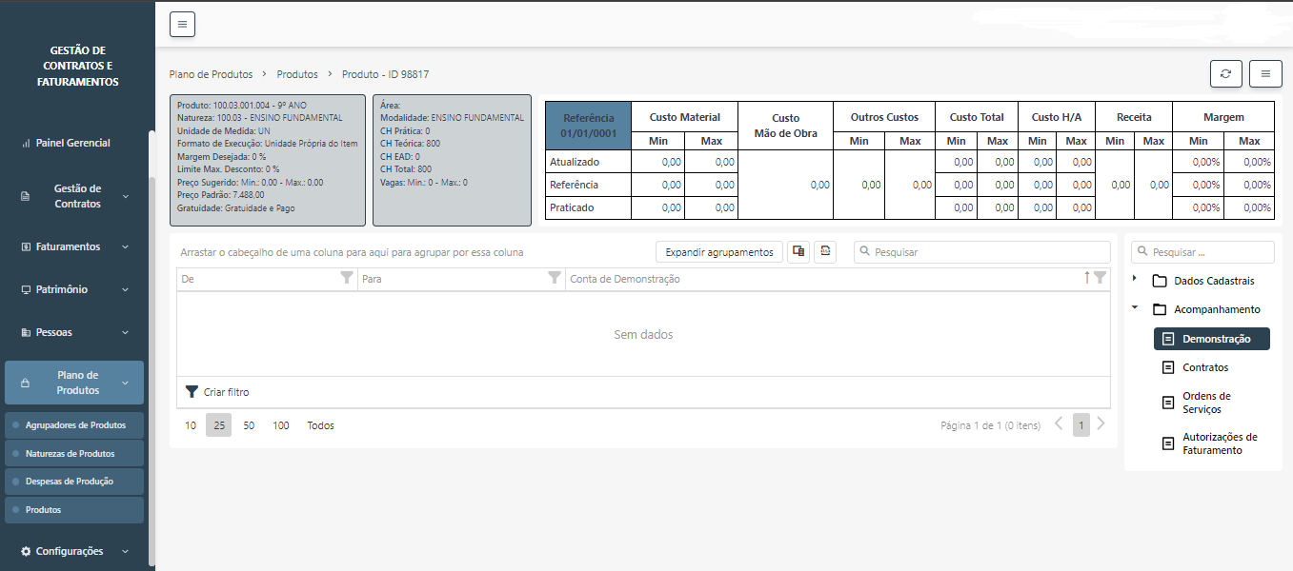Expand the Dados Cadastrais tree node
This screenshot has width=1293, height=571.
[1135, 280]
